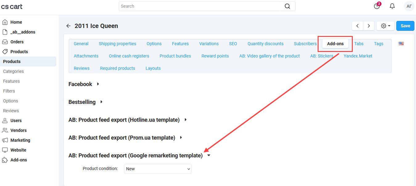Open the notifications bell icon
Viewport: 416px width, 186px height.
click(392, 6)
